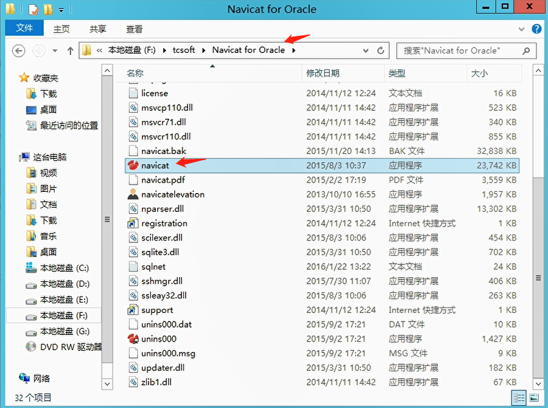Viewport: 548px width, 408px height.
Task: Open the 文件 (File) ribbon tab
Action: (24, 28)
